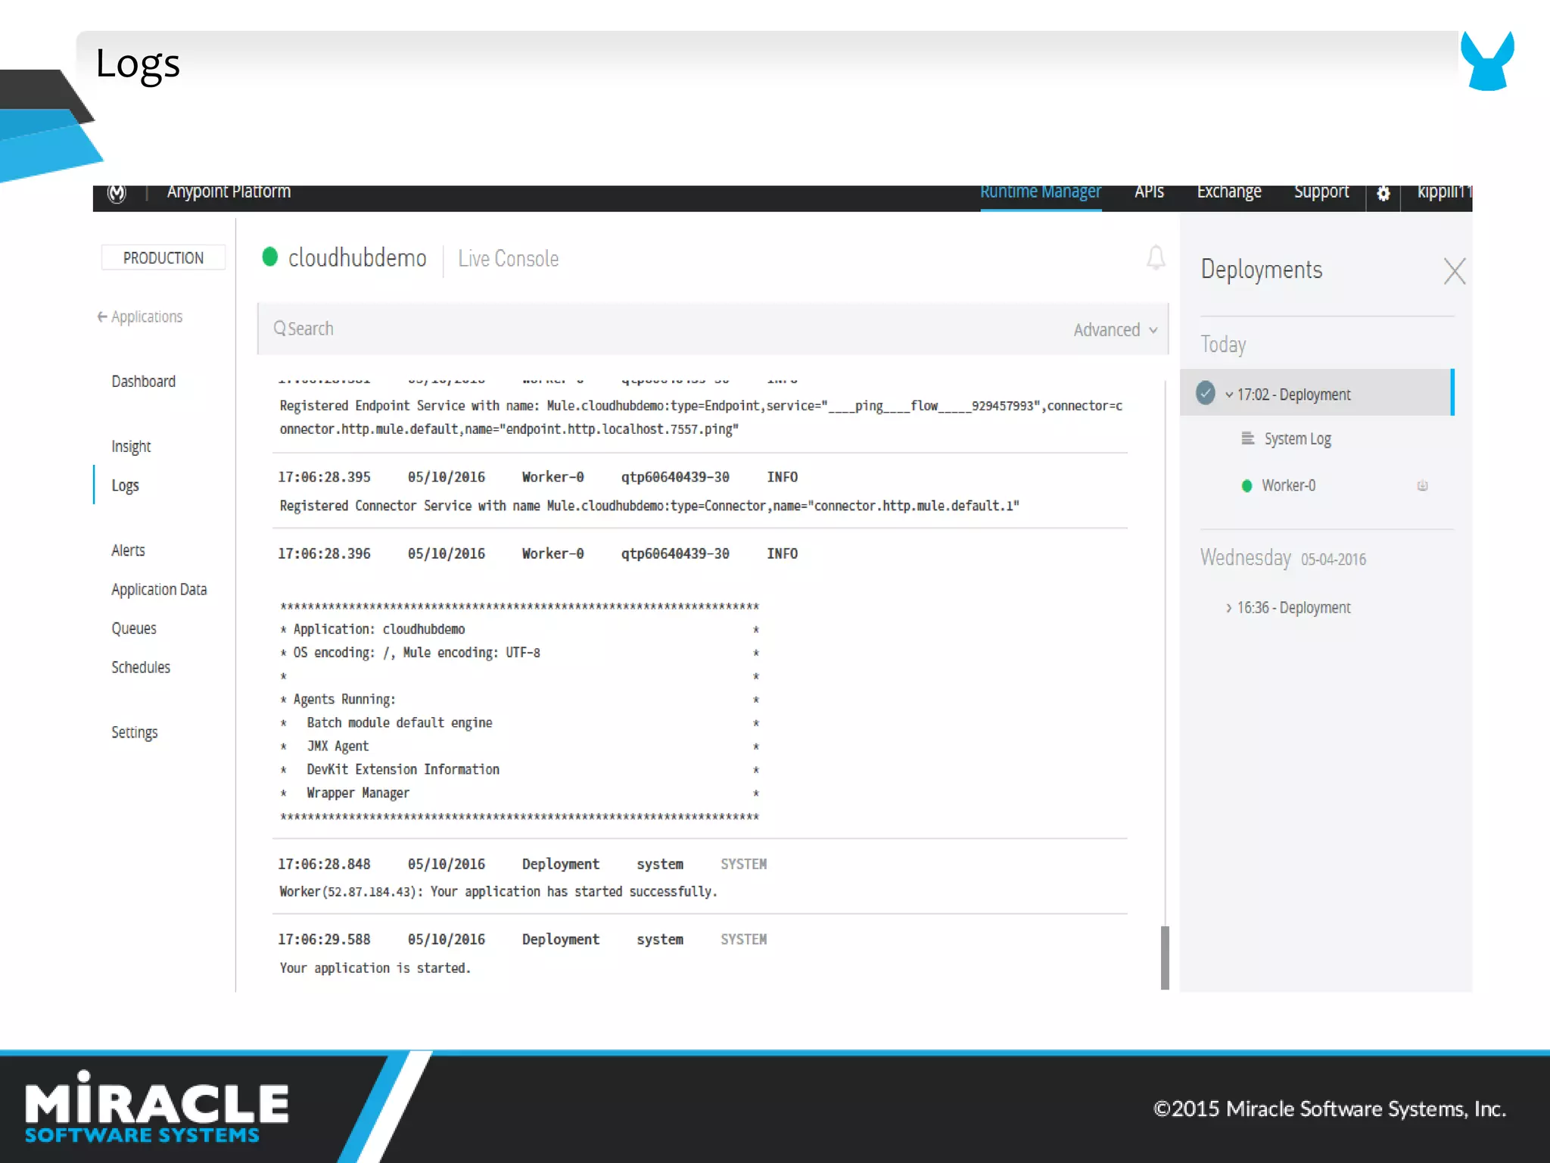Click the MuleSoft logo icon

117,193
